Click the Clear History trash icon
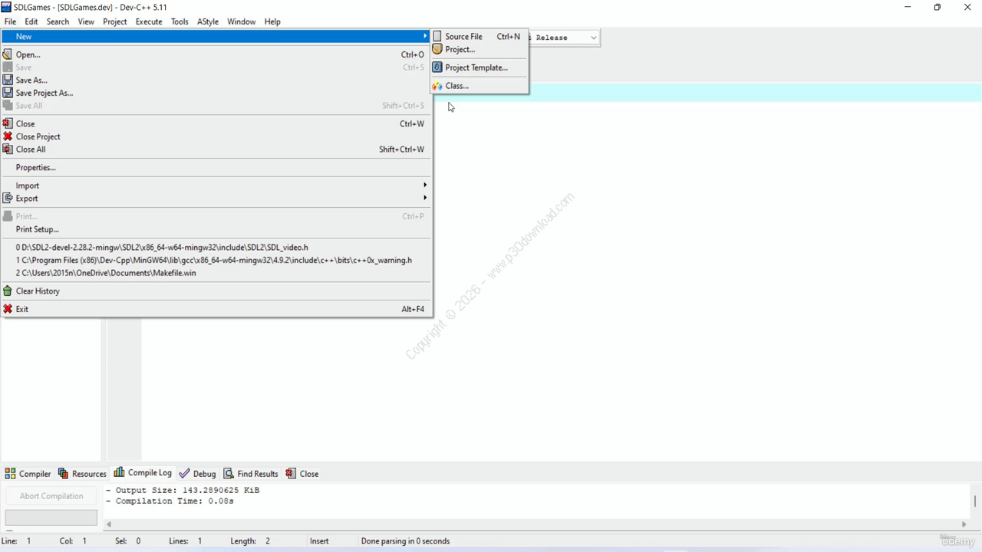This screenshot has height=552, width=982. pyautogui.click(x=8, y=291)
